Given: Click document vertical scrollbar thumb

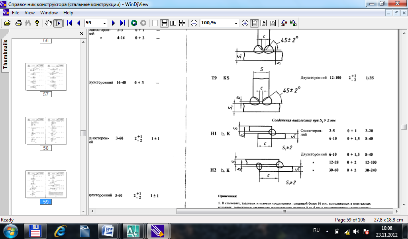Looking at the screenshot, I should pyautogui.click(x=404, y=127).
